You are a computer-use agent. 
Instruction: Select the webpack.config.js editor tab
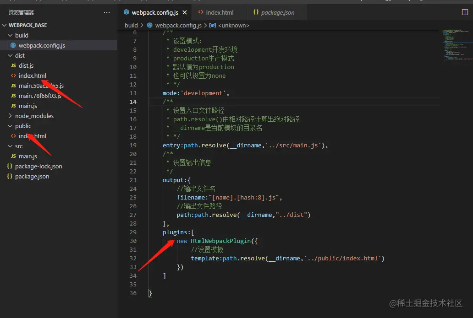pos(155,12)
